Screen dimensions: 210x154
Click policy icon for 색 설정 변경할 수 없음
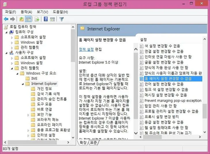click(x=142, y=46)
